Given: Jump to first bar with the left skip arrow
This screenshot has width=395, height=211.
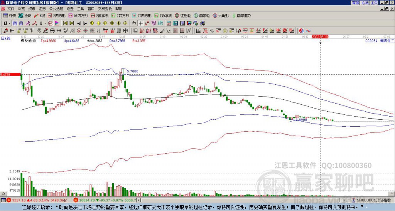Looking at the screenshot, I should click(x=65, y=23).
